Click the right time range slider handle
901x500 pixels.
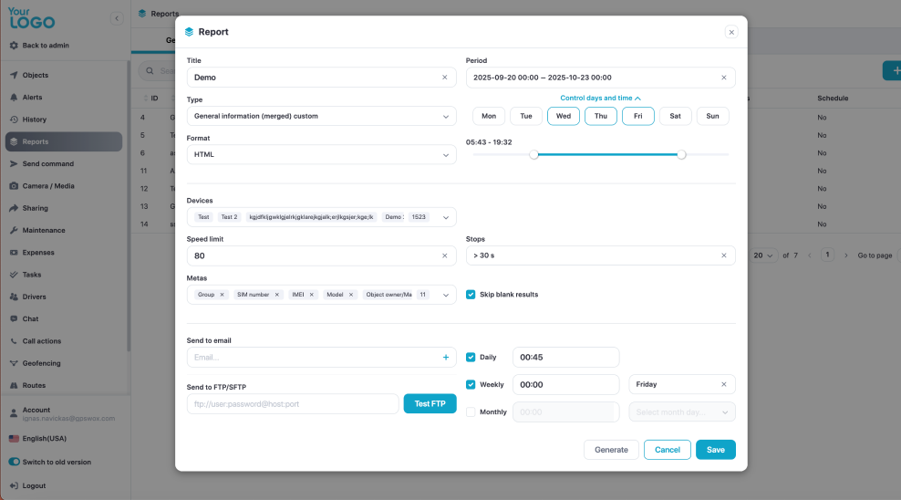pyautogui.click(x=681, y=154)
